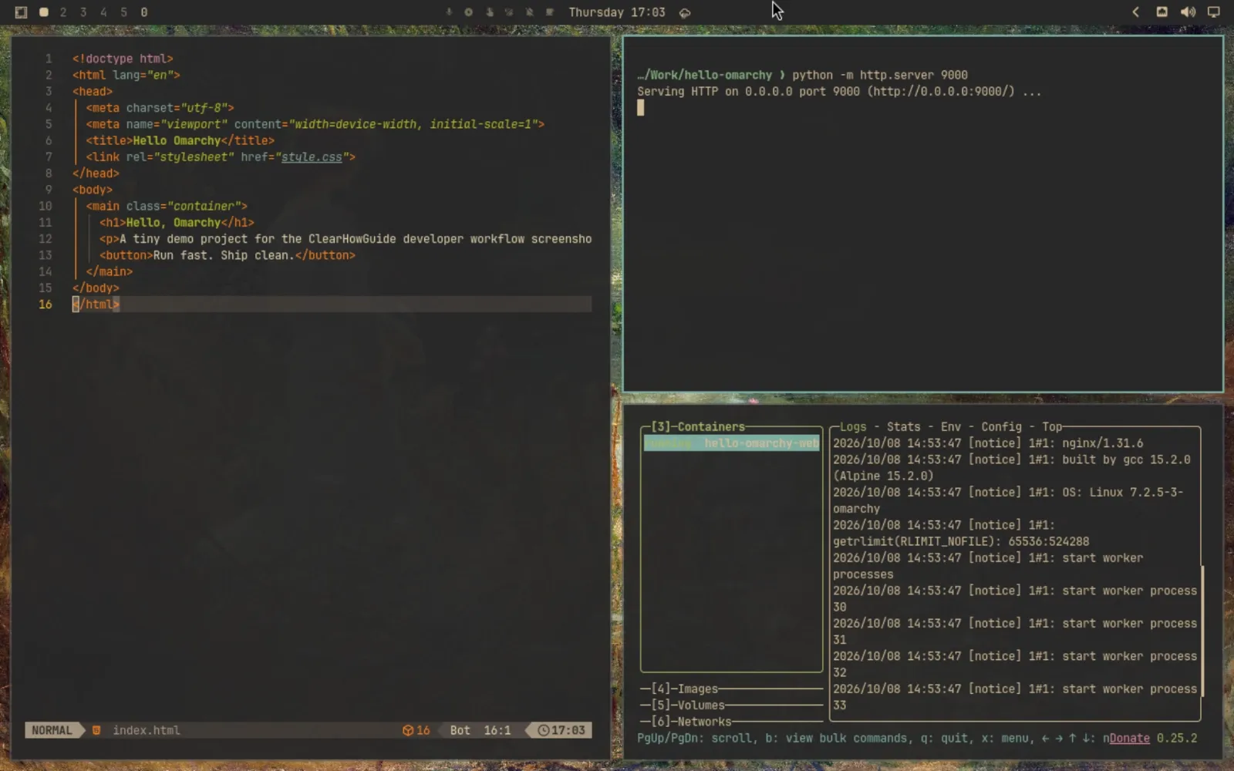The height and width of the screenshot is (771, 1234).
Task: Click the clock icon in Neovim statusline
Action: tap(543, 730)
